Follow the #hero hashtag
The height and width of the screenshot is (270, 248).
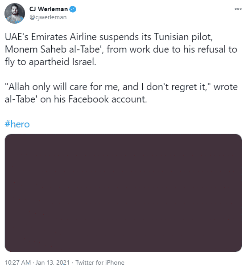click(x=17, y=124)
